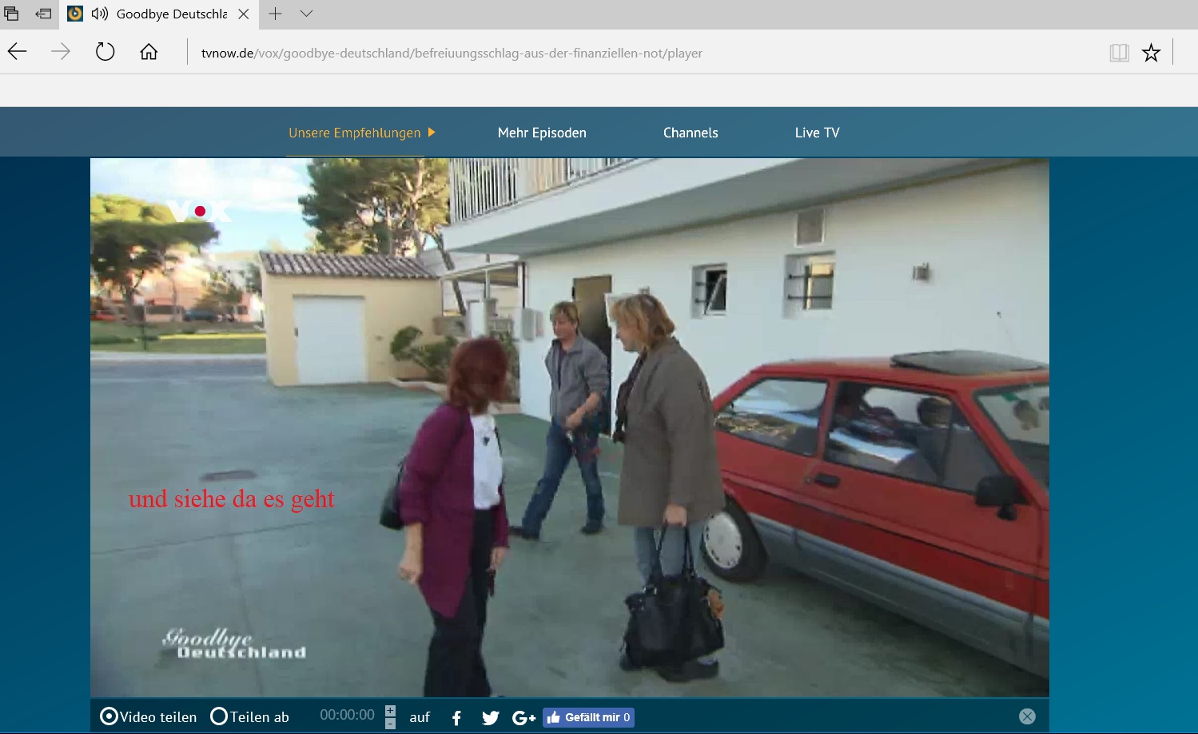Go back to the previous page

click(18, 53)
